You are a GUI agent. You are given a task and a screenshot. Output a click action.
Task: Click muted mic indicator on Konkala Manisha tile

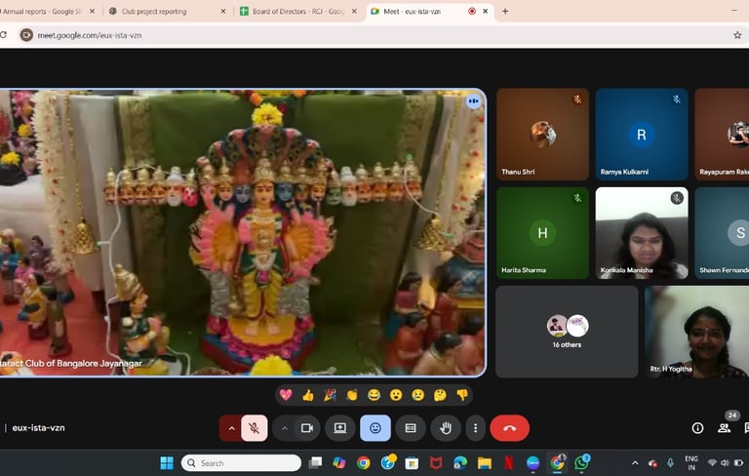[677, 198]
